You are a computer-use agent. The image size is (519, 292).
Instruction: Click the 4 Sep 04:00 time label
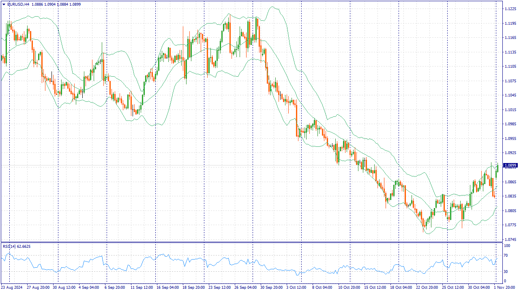[x=89, y=287]
